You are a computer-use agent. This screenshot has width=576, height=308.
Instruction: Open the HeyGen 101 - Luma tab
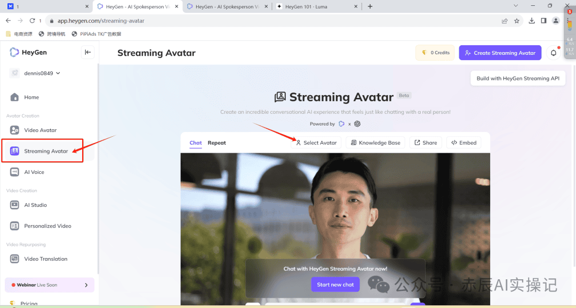pos(315,6)
